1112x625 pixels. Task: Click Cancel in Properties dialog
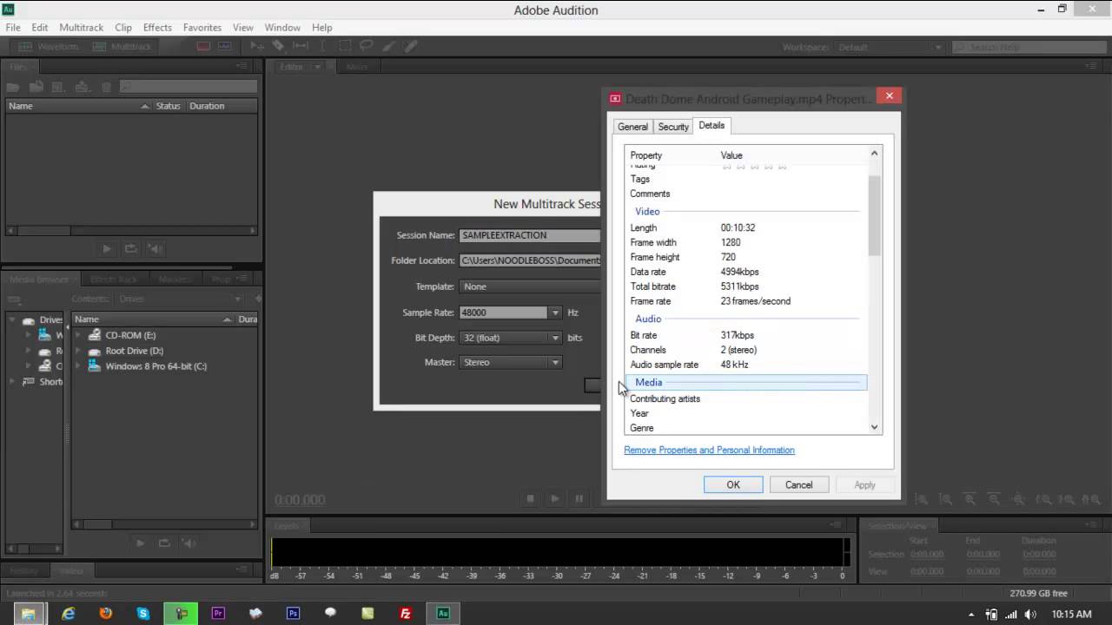tap(799, 485)
